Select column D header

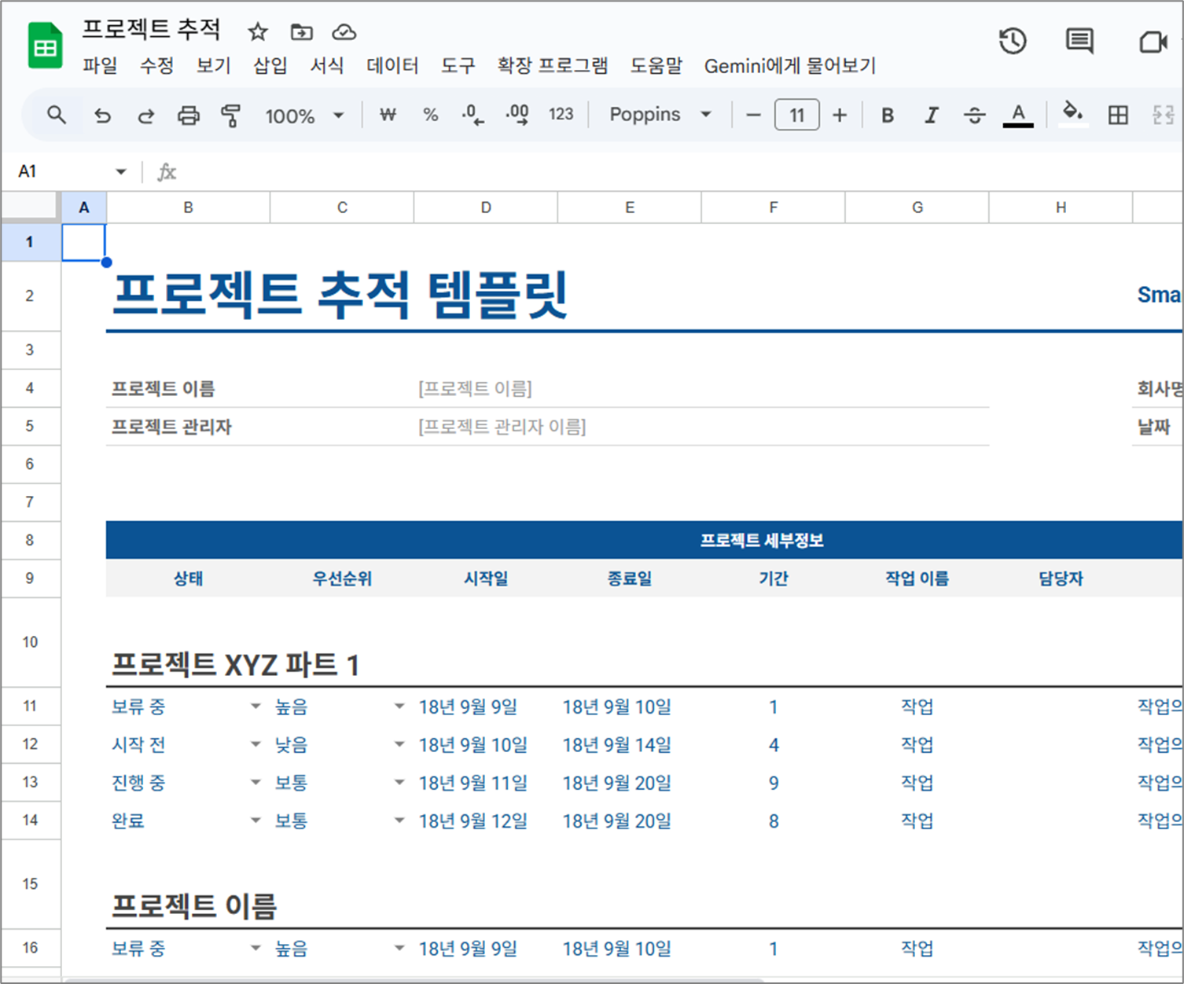click(x=486, y=207)
